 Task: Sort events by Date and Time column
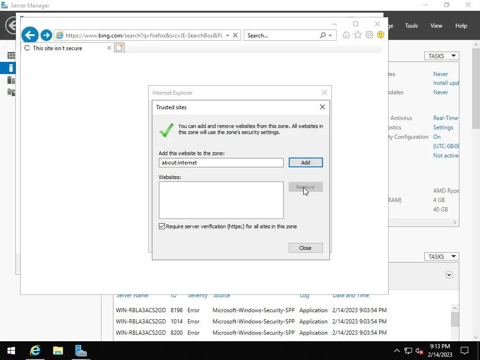pyautogui.click(x=351, y=295)
